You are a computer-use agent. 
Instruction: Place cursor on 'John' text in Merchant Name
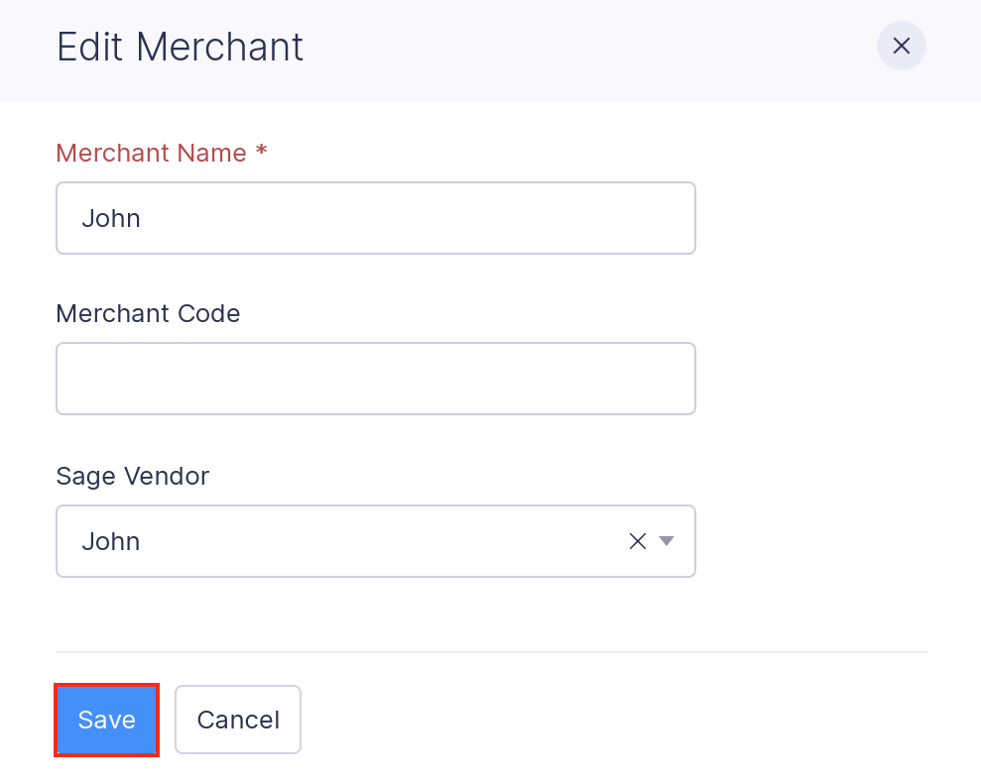[x=111, y=218]
